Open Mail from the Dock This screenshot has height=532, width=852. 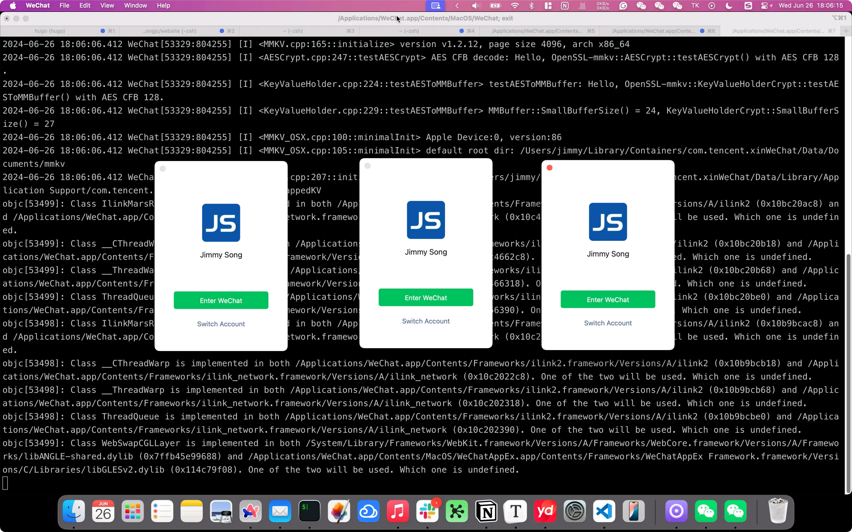(x=280, y=511)
